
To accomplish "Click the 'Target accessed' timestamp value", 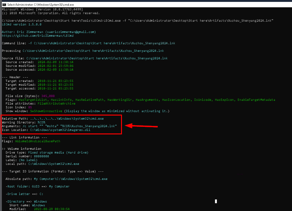I will [x=56, y=88].
